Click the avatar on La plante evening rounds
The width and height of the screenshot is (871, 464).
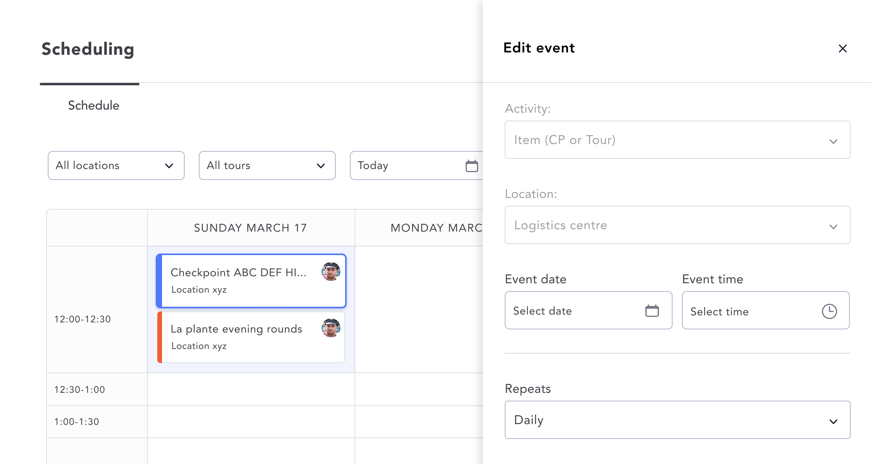point(331,328)
